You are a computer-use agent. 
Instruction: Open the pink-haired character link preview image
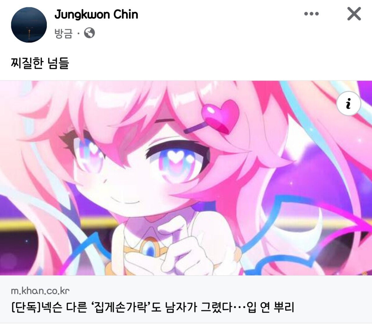point(186,178)
